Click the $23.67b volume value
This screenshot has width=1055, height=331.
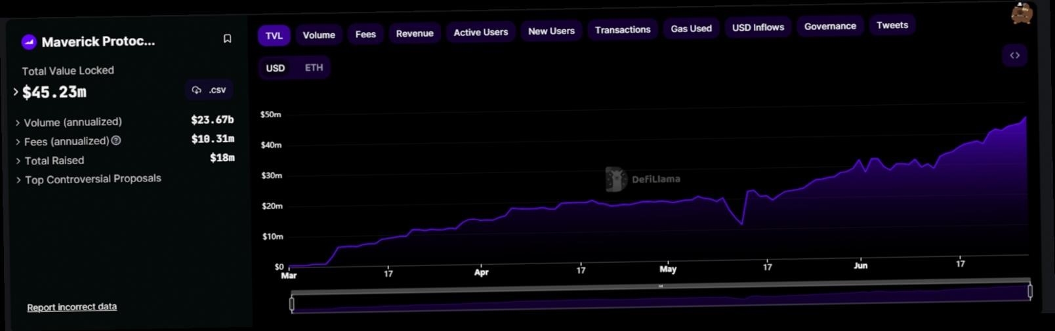(x=212, y=120)
